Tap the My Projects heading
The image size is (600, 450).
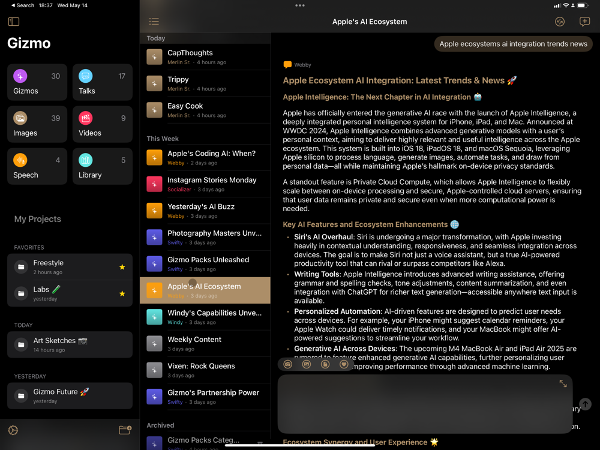coord(37,219)
